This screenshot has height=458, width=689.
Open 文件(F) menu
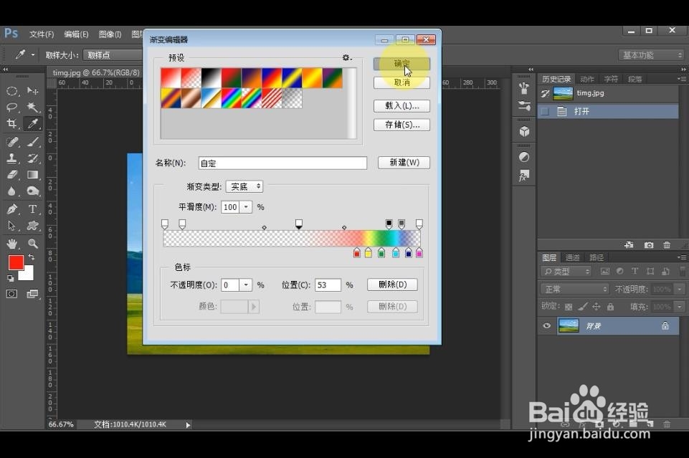click(42, 34)
